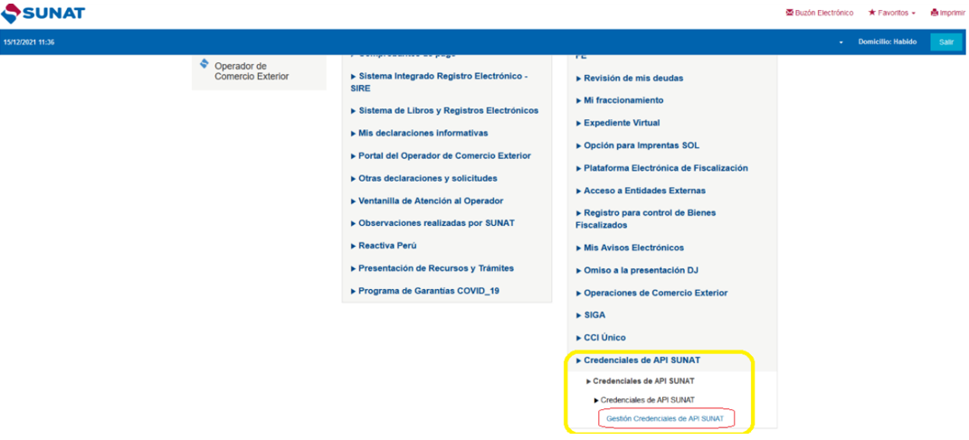Open Buzón Electrónico envelope icon
Screen dimensions: 969x440
tap(789, 13)
